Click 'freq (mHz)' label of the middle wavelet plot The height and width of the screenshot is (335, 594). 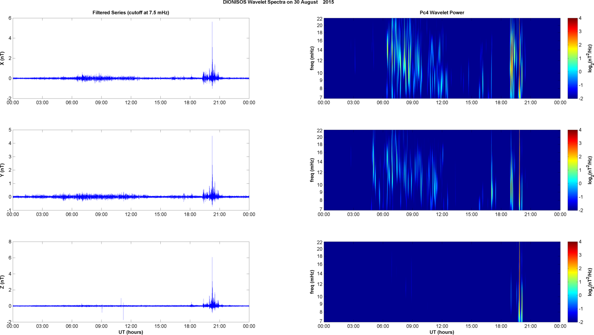pos(312,170)
